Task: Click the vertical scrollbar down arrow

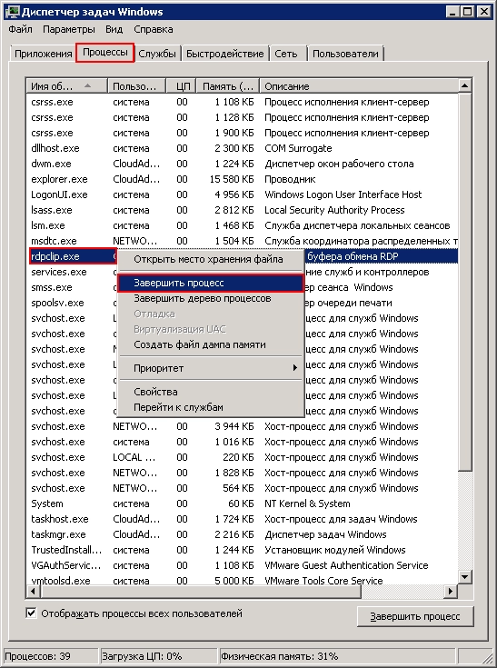Action: (464, 577)
